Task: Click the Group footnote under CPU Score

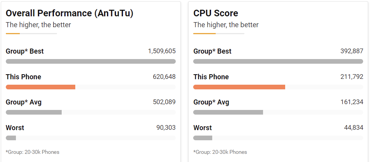Action: (220, 152)
